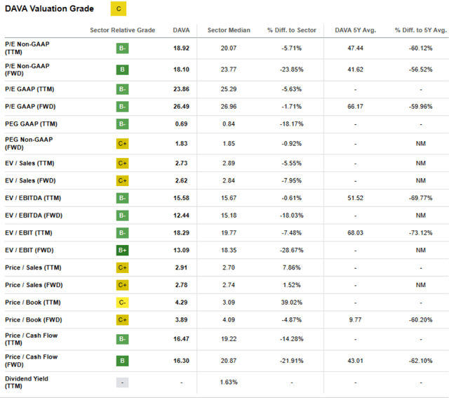Select the EV / EBITDA (TTM) row label
The image size is (449, 398).
(x=33, y=198)
